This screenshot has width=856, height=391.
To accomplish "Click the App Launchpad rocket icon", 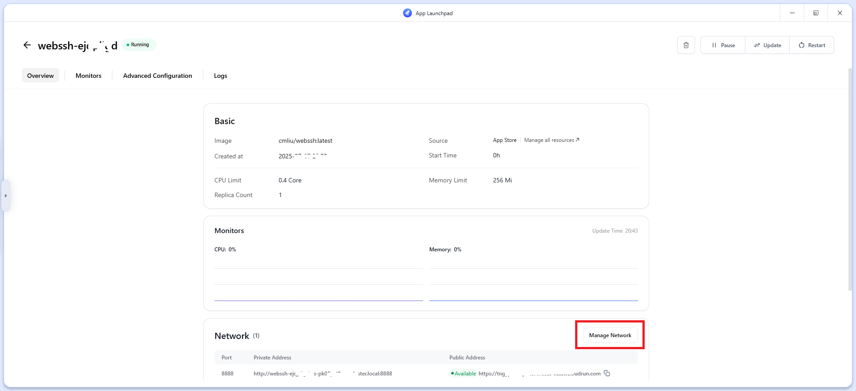I will [407, 13].
